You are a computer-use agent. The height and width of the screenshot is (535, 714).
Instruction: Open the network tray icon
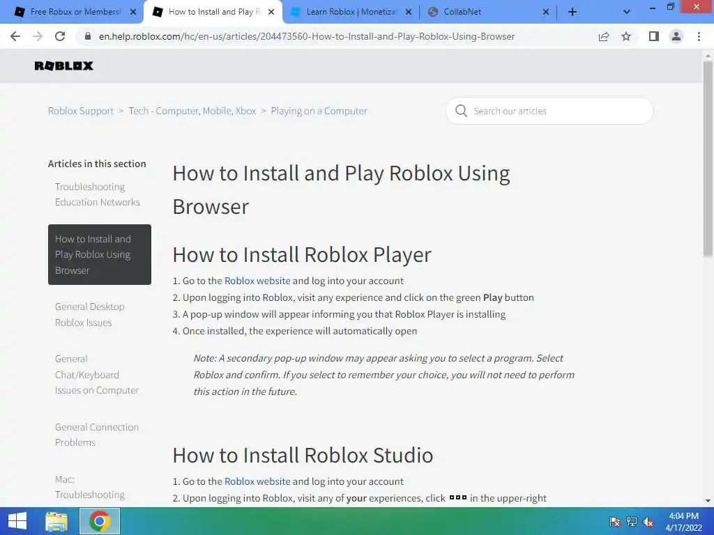click(631, 522)
